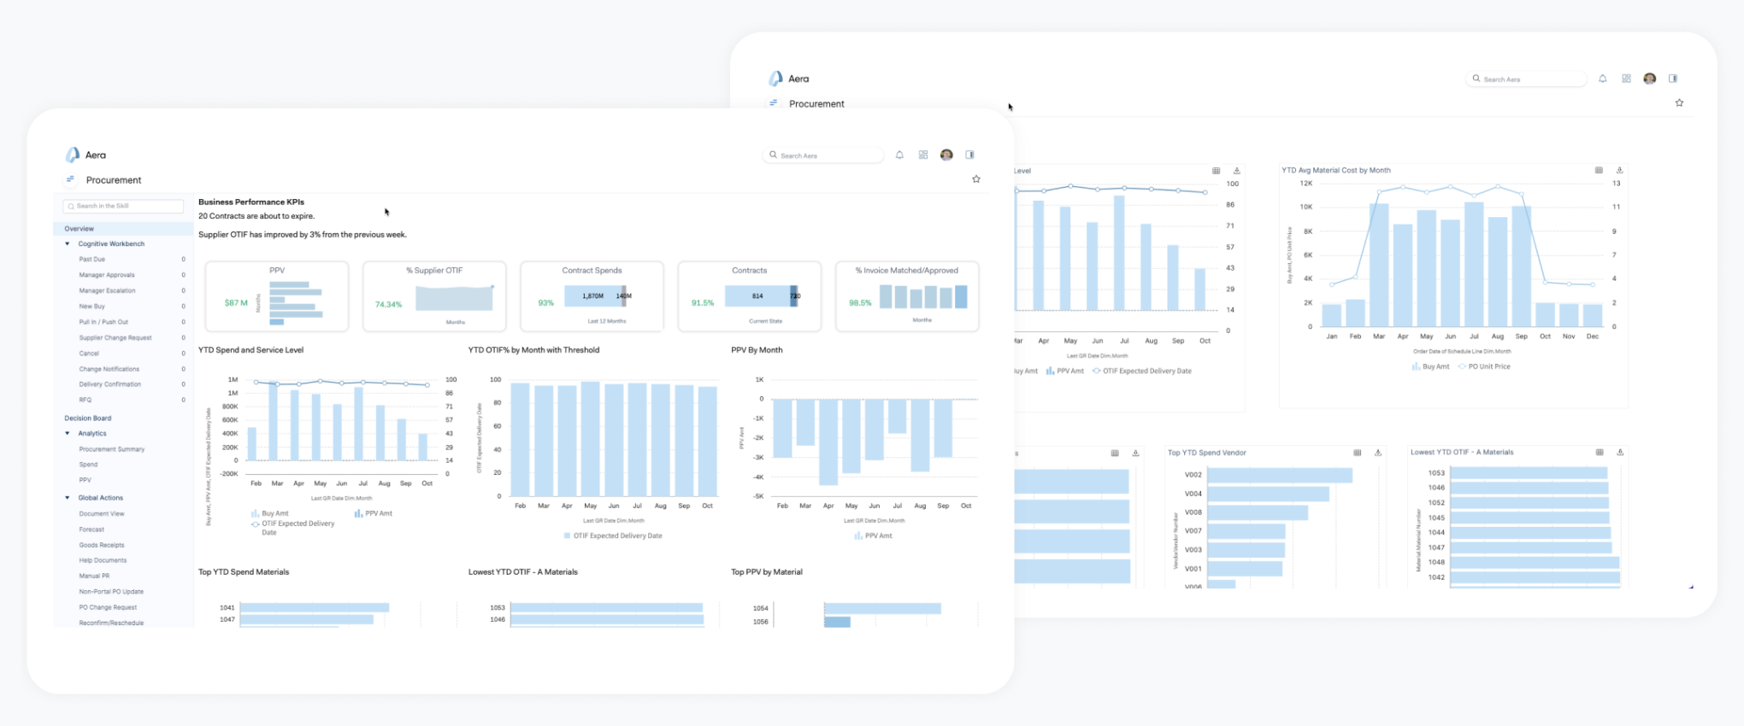Viewport: 1744px width, 726px height.
Task: Toggle PPV Amt legend in YTD Spend chart
Action: 374,513
